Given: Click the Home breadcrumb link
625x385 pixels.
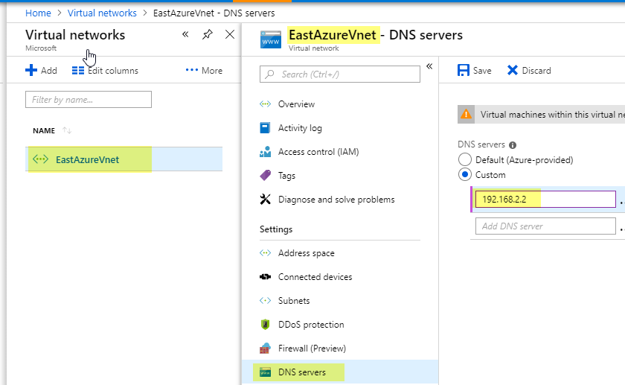Looking at the screenshot, I should 38,13.
